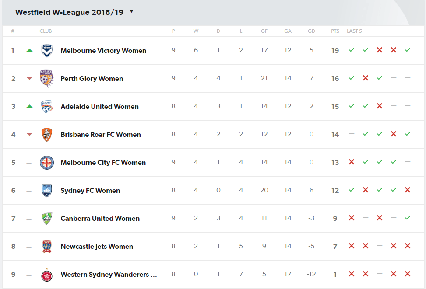
Task: Click Sydney FC Women club crest
Action: pyautogui.click(x=47, y=191)
